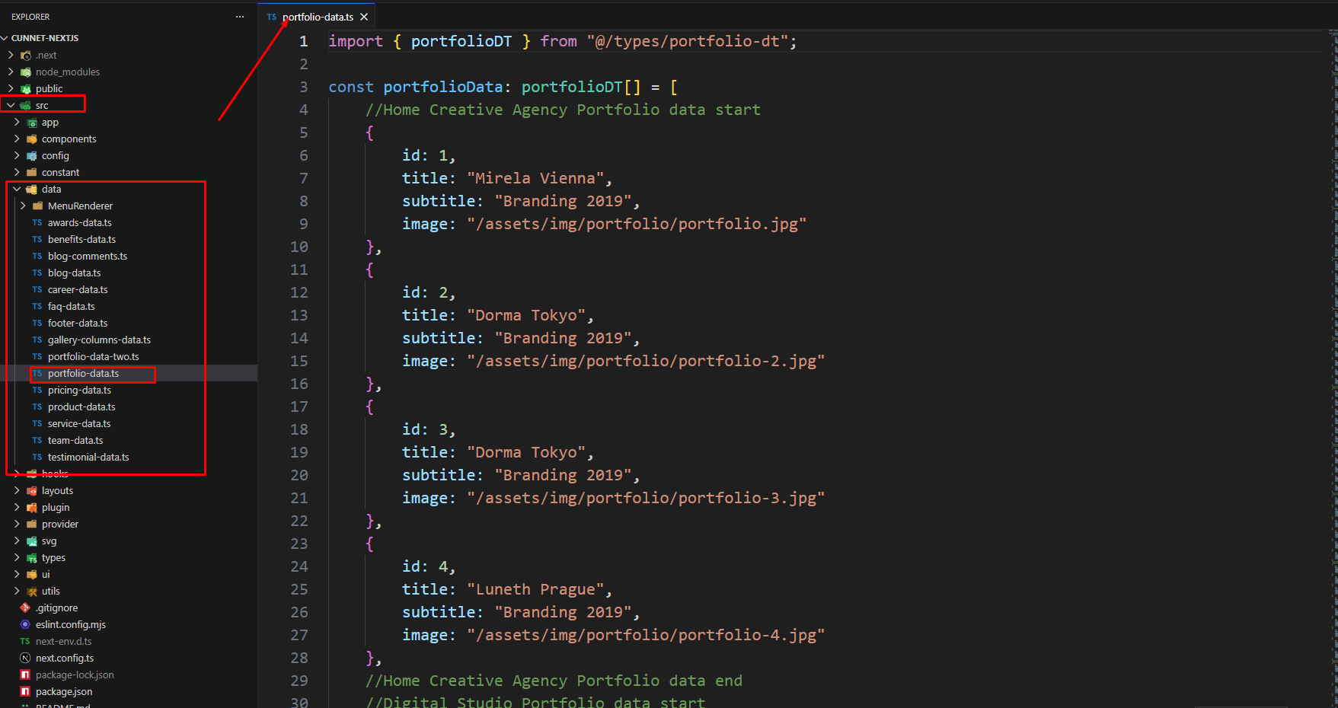The height and width of the screenshot is (708, 1338).
Task: Open testimonial-data.ts file
Action: [x=88, y=457]
